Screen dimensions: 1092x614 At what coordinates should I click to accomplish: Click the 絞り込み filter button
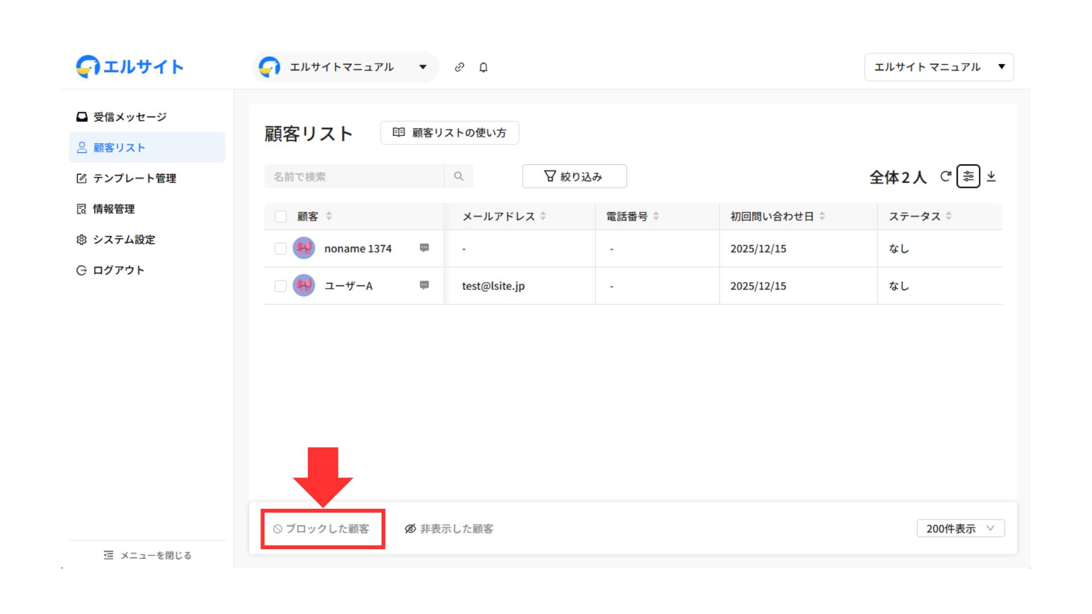574,176
